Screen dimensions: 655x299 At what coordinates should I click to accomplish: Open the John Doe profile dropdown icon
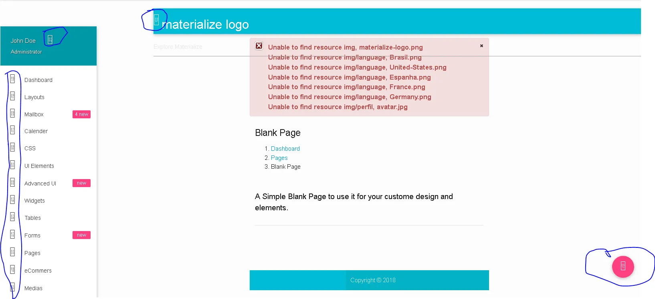(x=50, y=39)
